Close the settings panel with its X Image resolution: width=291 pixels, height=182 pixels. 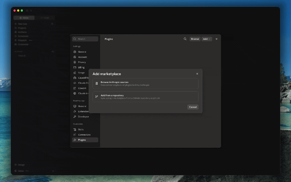(216, 39)
